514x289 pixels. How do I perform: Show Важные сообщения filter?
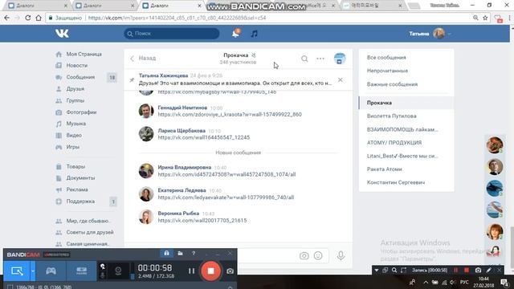[392, 84]
